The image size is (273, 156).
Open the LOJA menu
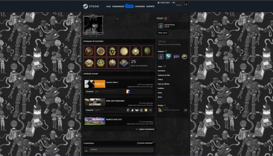108,6
